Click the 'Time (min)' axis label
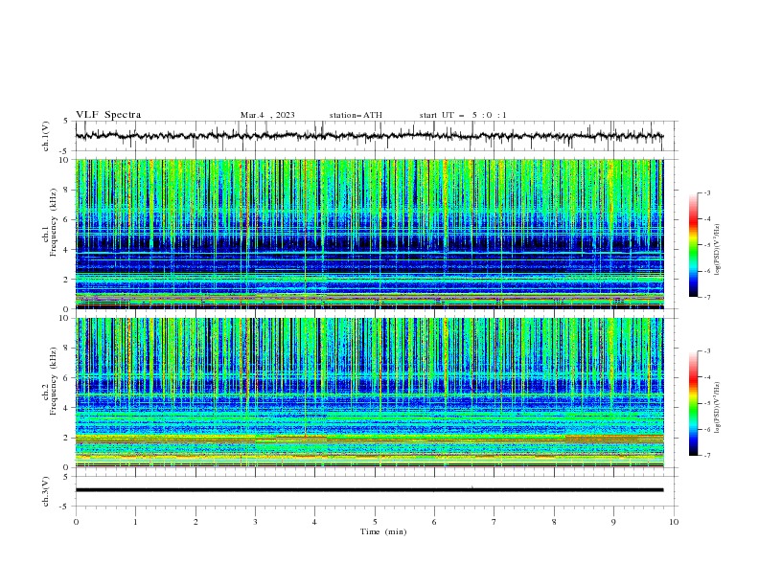The height and width of the screenshot is (586, 759). 383,531
